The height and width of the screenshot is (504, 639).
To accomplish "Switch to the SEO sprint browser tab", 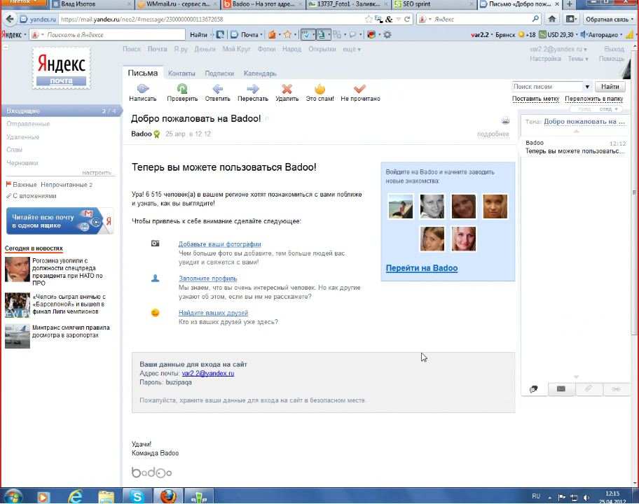I will (433, 4).
